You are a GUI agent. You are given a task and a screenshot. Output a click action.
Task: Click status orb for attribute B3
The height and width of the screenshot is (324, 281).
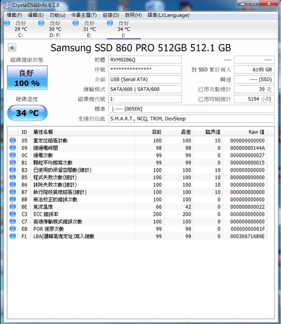coord(13,170)
